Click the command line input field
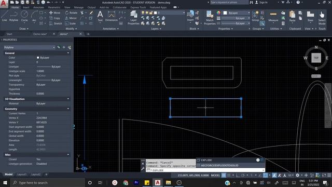Screen dimensions: 332x187 (x=205, y=170)
